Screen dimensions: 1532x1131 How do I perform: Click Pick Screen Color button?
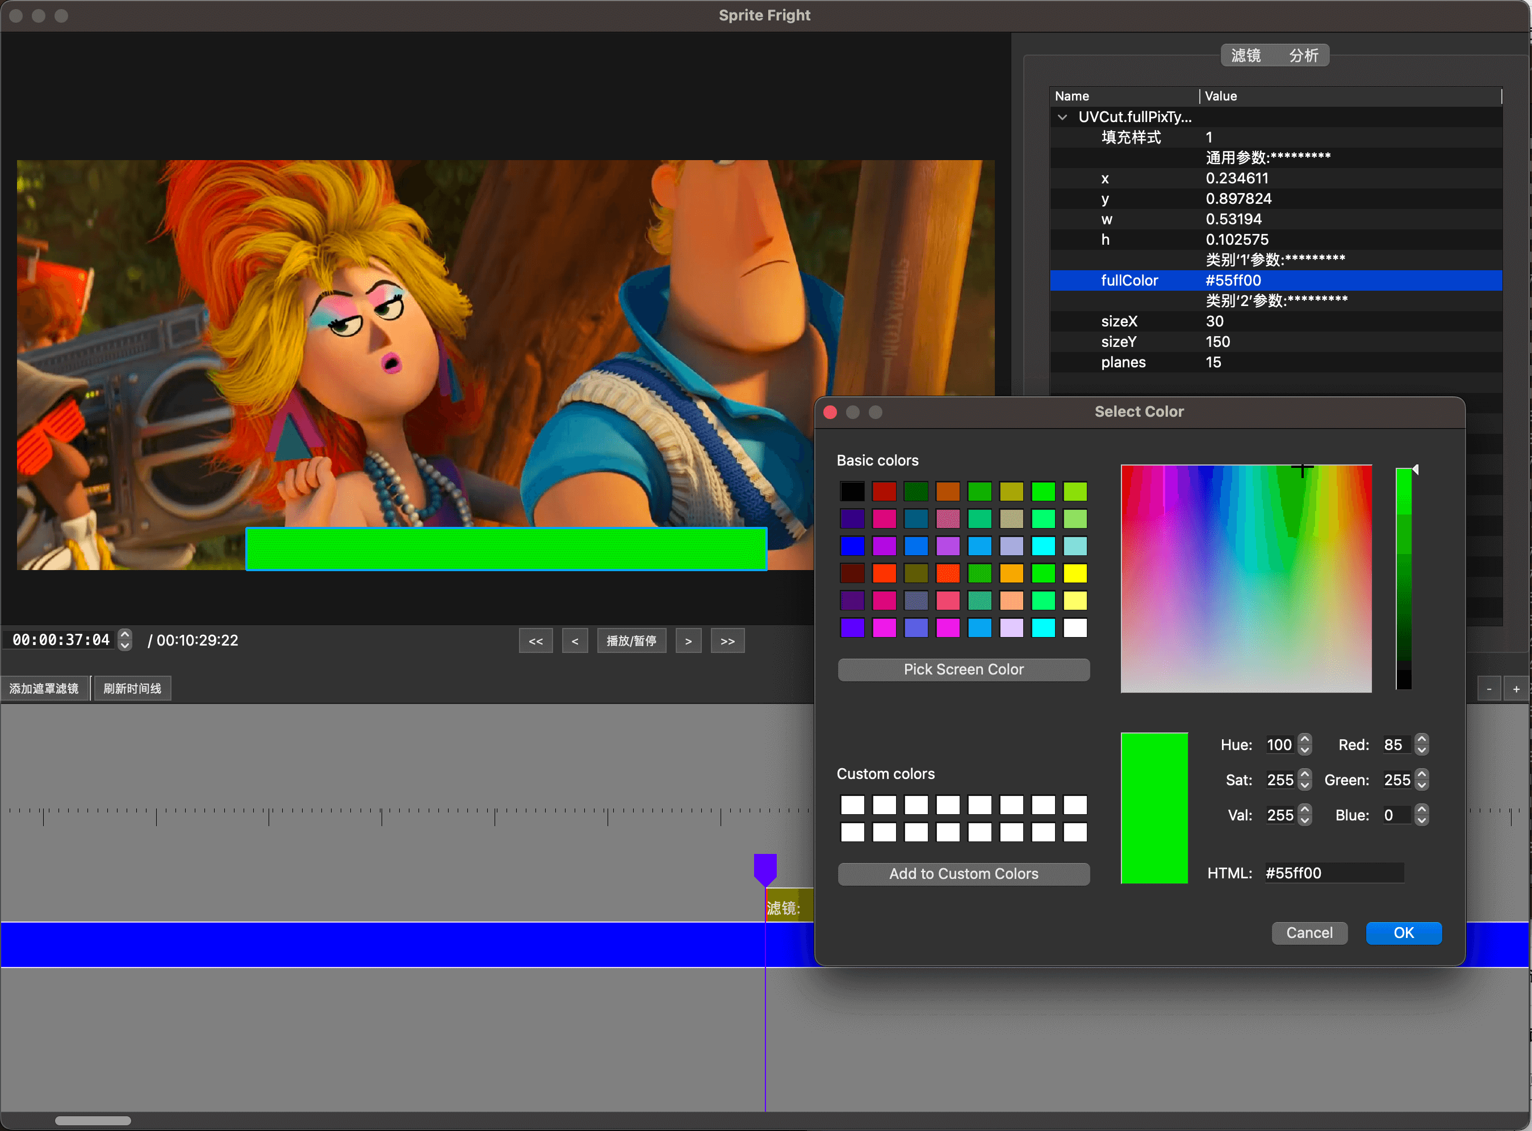click(x=963, y=669)
